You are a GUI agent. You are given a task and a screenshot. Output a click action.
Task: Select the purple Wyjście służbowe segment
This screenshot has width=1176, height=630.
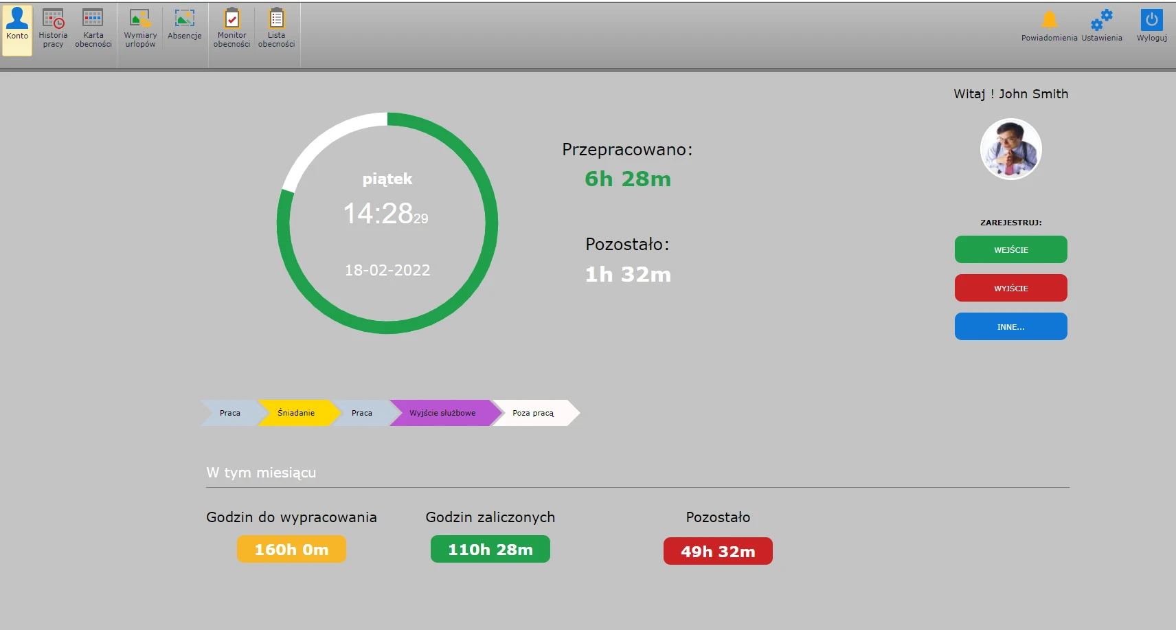pyautogui.click(x=442, y=413)
